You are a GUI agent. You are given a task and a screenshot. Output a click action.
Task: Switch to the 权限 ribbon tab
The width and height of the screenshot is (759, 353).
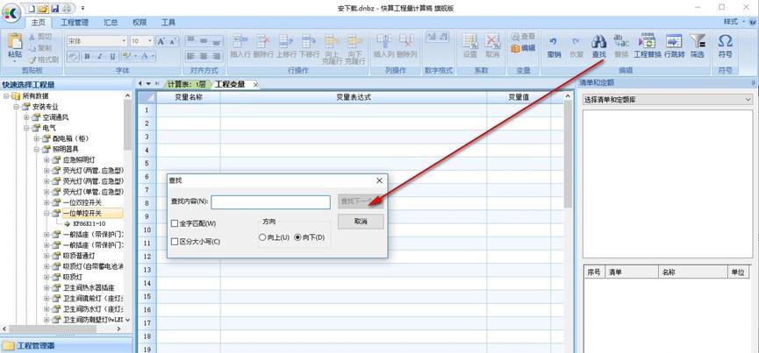140,22
